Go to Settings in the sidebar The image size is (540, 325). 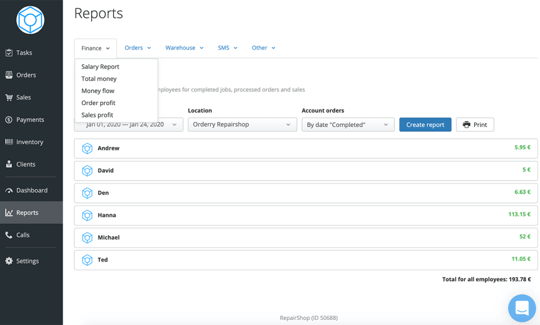point(28,261)
